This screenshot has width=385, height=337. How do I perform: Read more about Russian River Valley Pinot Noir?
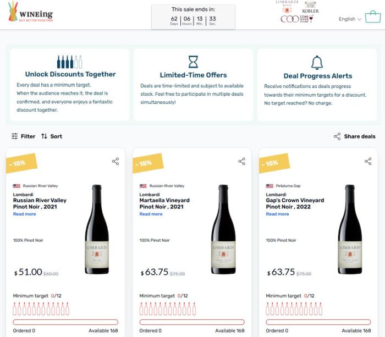point(25,214)
